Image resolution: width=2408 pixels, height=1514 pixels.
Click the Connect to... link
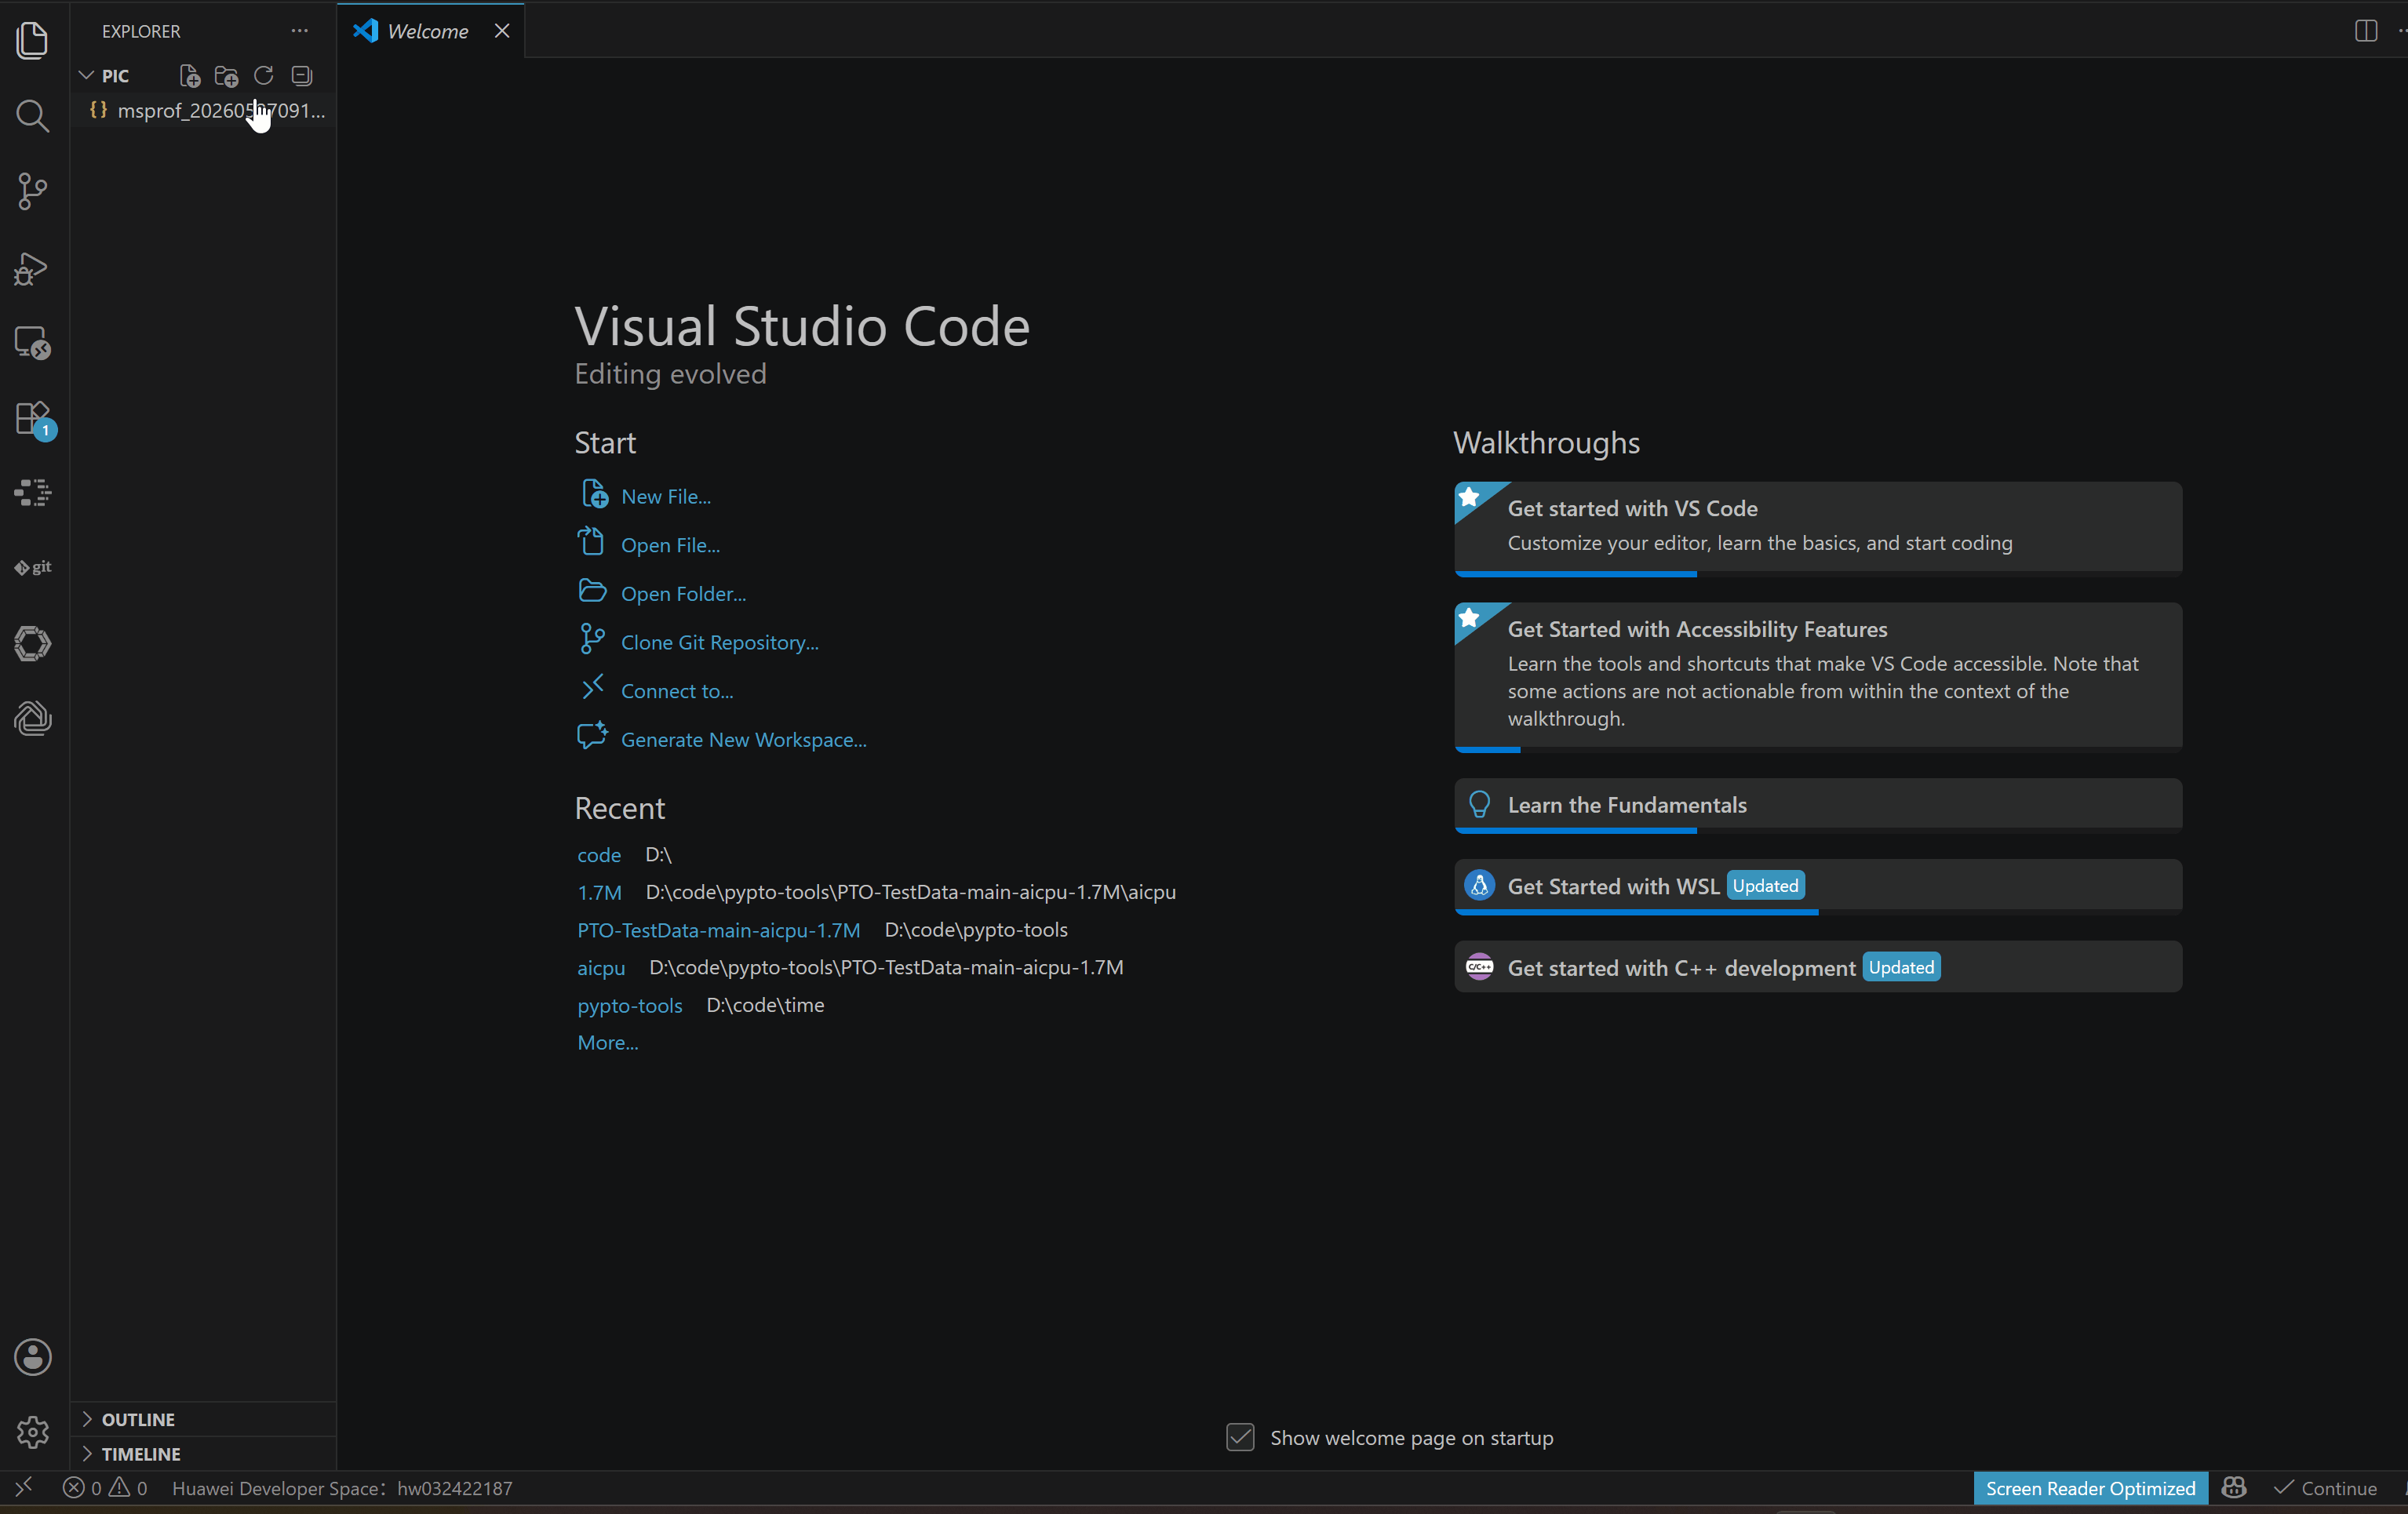(x=677, y=691)
